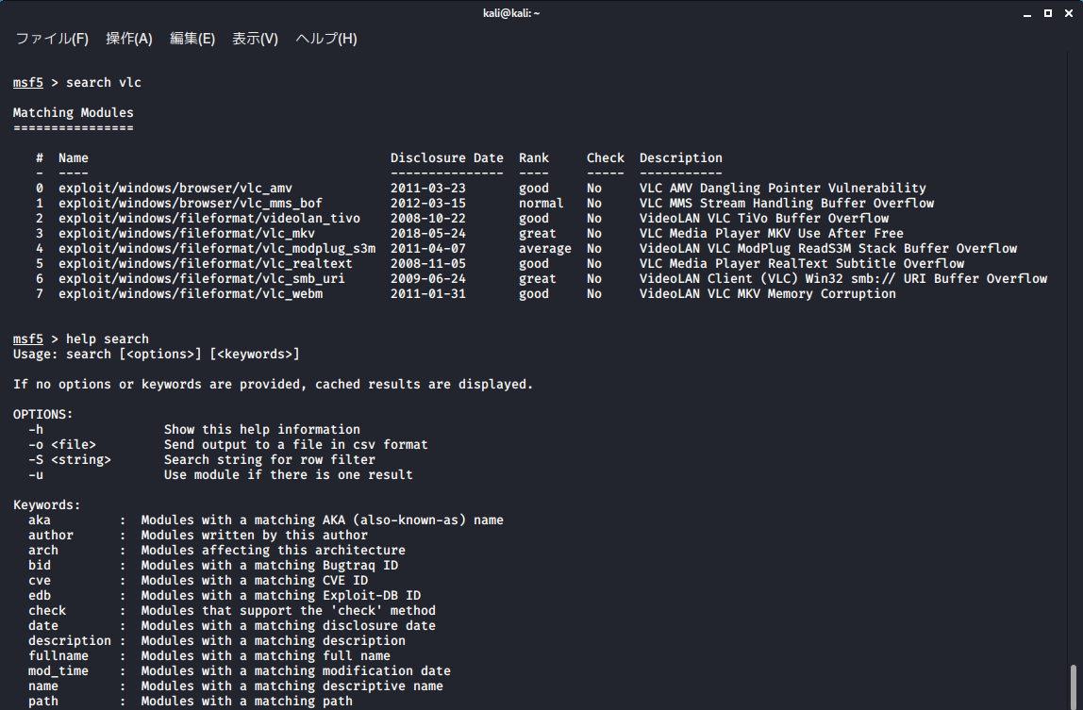Viewport: 1083px width, 710px height.
Task: Click the 'OPTIONS:' heading
Action: click(42, 414)
